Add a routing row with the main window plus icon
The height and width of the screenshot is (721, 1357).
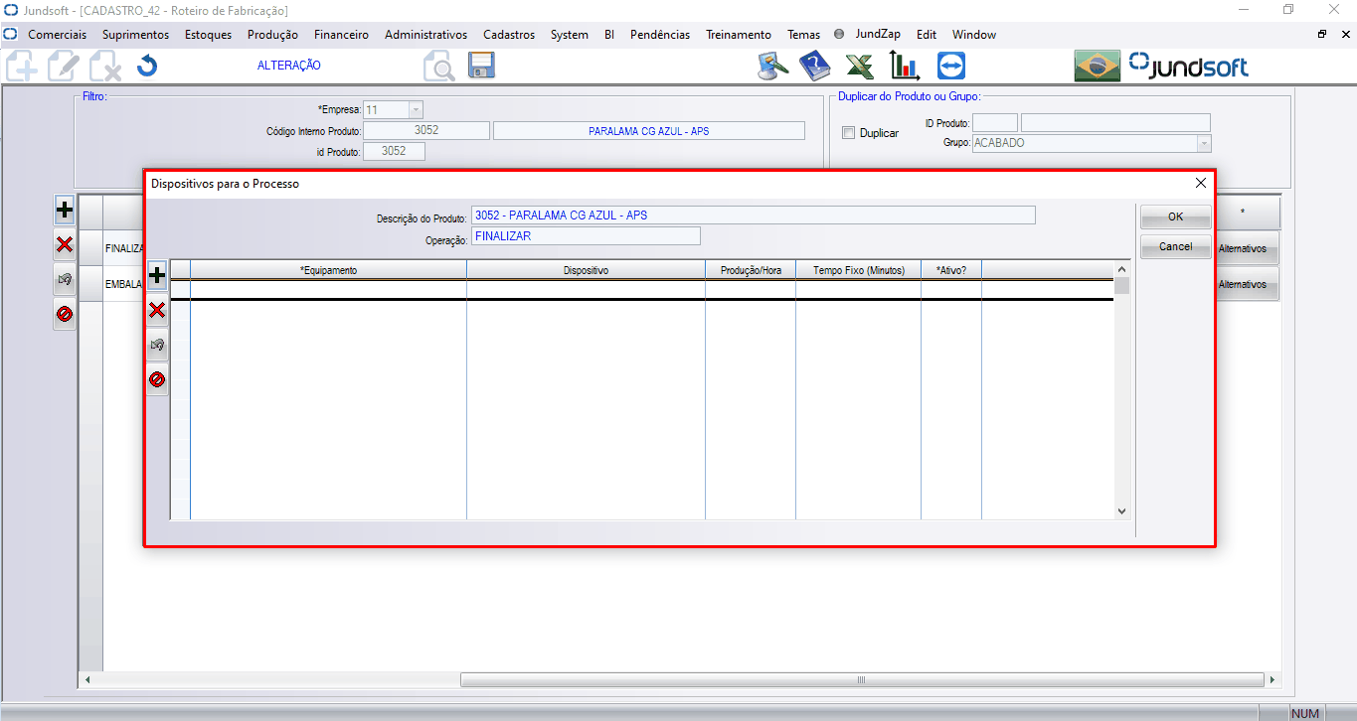[x=65, y=210]
